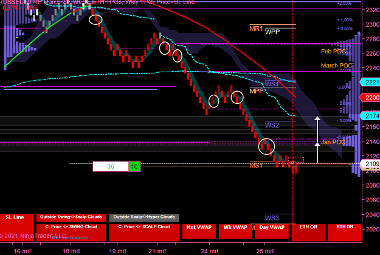Click the Day VWAP indicator button
Image resolution: width=380 pixels, height=255 pixels.
click(272, 231)
